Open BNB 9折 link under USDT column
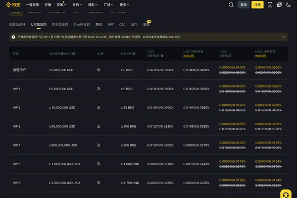This screenshot has height=198, width=297. 189,56
